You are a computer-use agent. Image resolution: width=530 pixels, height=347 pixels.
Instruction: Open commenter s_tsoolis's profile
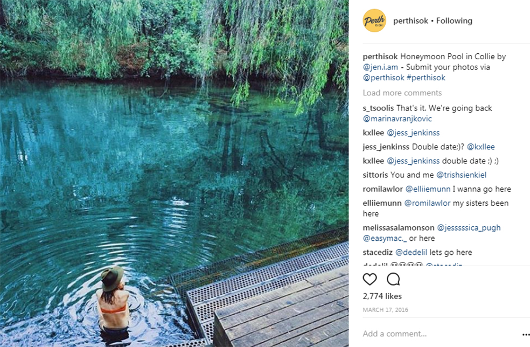tap(378, 108)
